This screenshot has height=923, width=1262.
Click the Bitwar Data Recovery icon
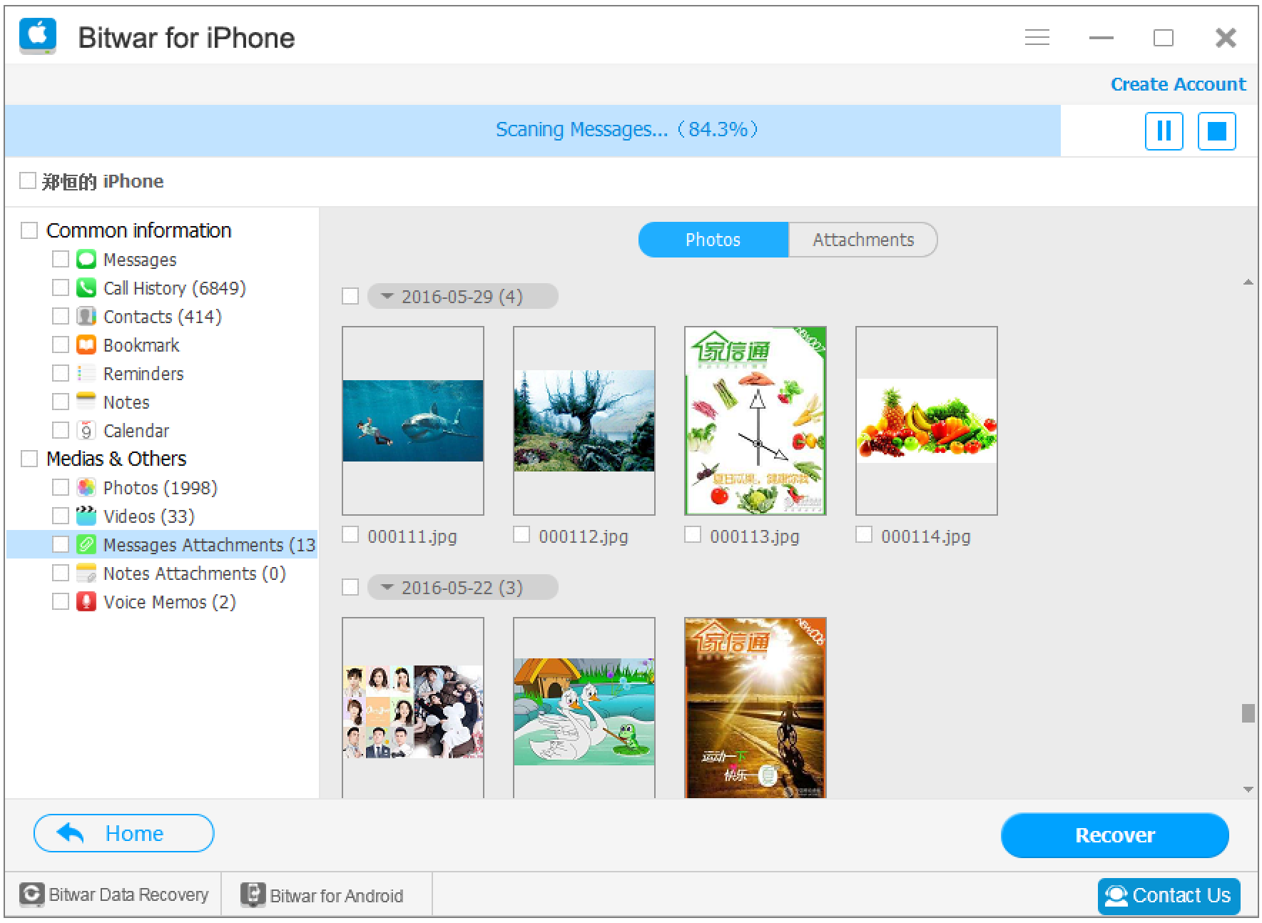click(x=31, y=894)
